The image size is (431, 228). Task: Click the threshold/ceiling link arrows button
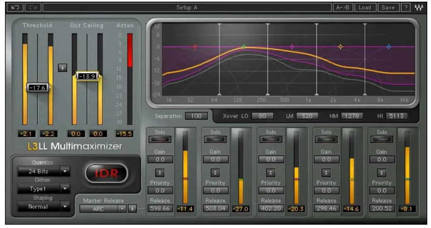click(x=62, y=68)
